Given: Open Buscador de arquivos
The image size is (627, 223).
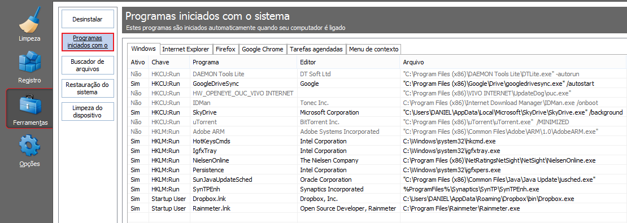Looking at the screenshot, I should [x=88, y=65].
